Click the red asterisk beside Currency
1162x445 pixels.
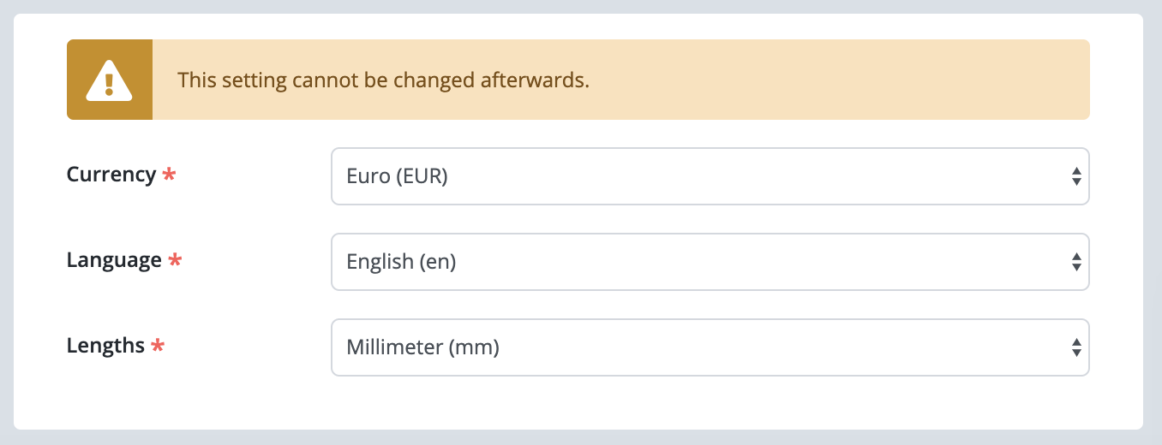(x=170, y=175)
